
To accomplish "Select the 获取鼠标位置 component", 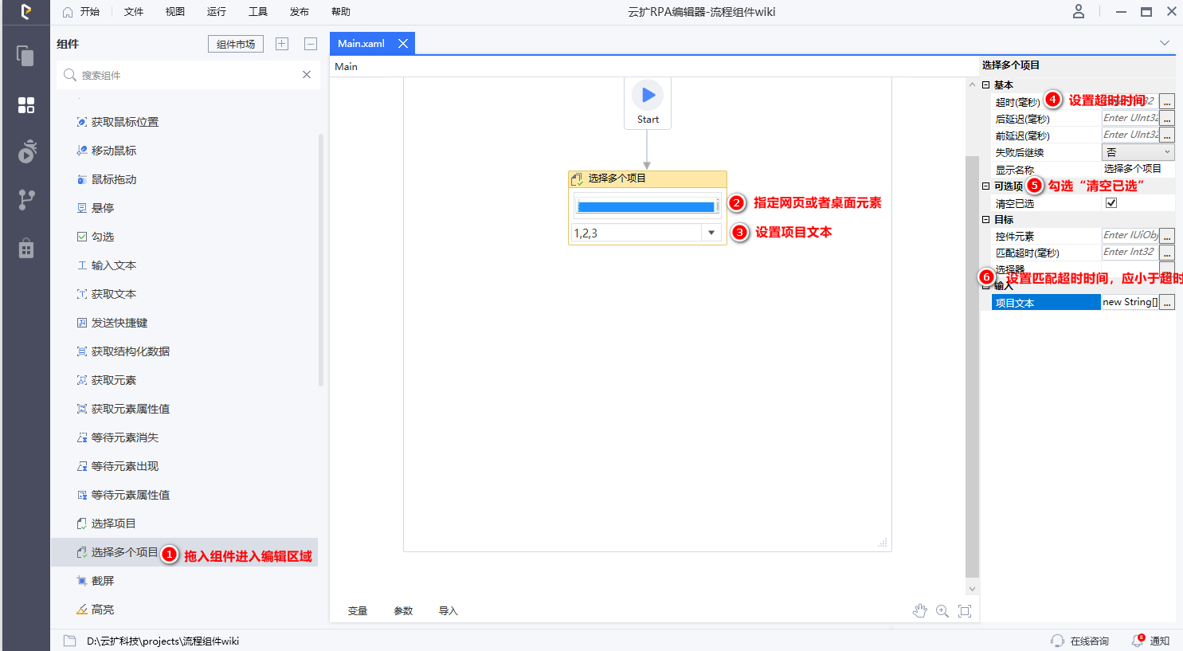I will tap(124, 122).
